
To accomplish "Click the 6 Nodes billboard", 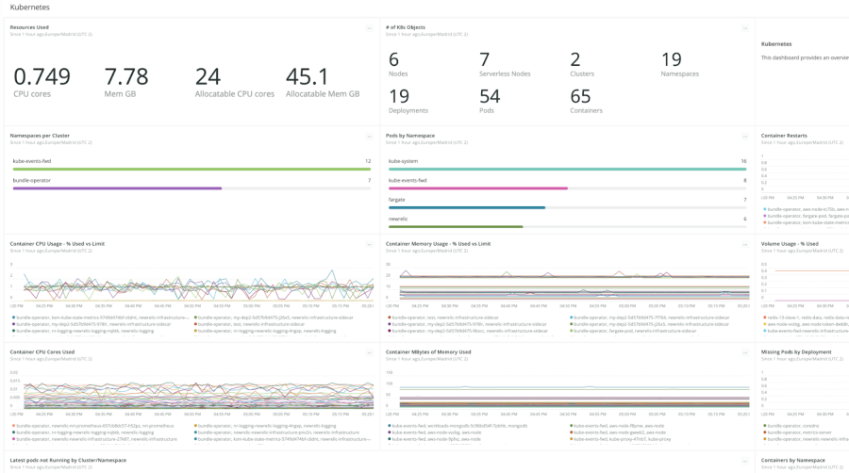I will (398, 64).
